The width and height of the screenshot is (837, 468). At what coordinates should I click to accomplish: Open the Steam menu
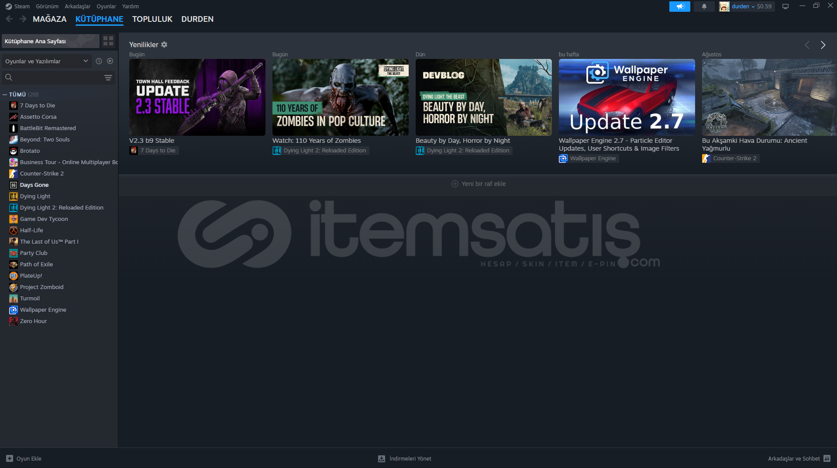pos(17,6)
